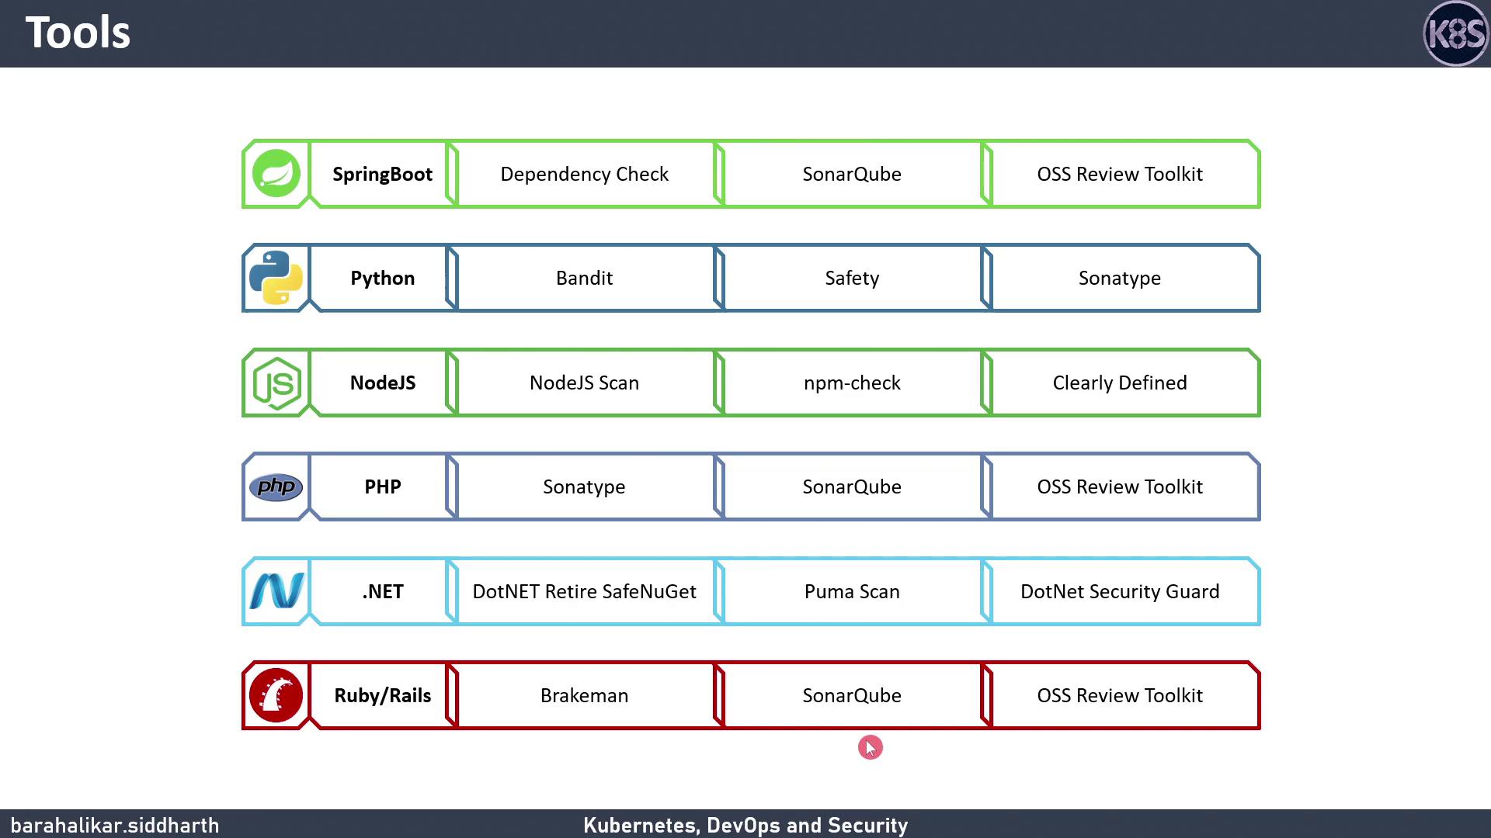Click the Ruby on Rails red logo
The image size is (1491, 838).
click(x=276, y=695)
